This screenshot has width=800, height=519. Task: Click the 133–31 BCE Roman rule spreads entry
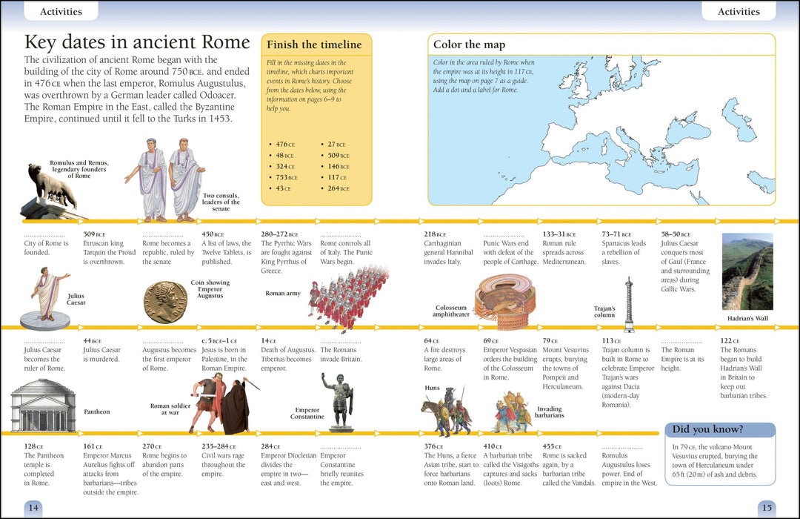564,248
